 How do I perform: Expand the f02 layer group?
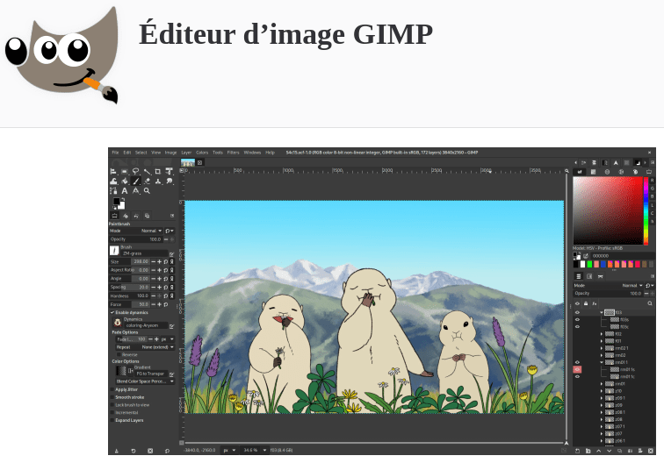point(601,334)
